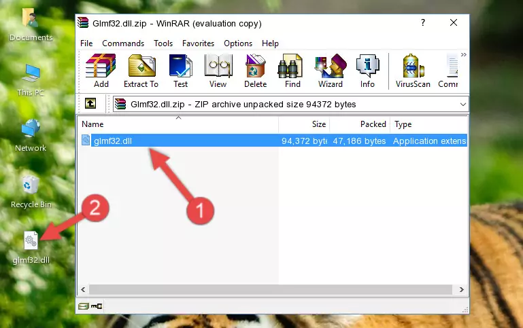Click the archive path address field
523x328 pixels.
point(290,104)
